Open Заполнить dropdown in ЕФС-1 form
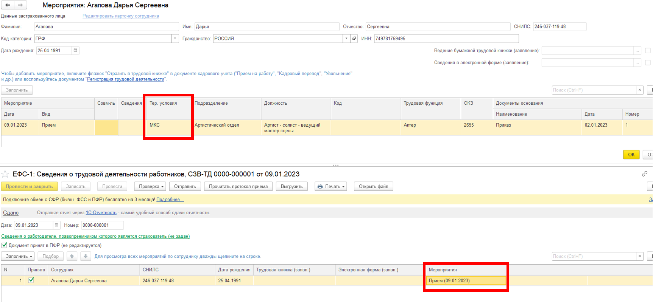 point(18,256)
